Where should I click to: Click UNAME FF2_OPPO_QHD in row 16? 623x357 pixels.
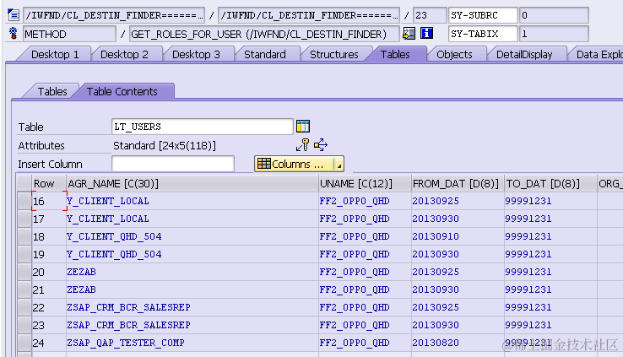click(355, 201)
